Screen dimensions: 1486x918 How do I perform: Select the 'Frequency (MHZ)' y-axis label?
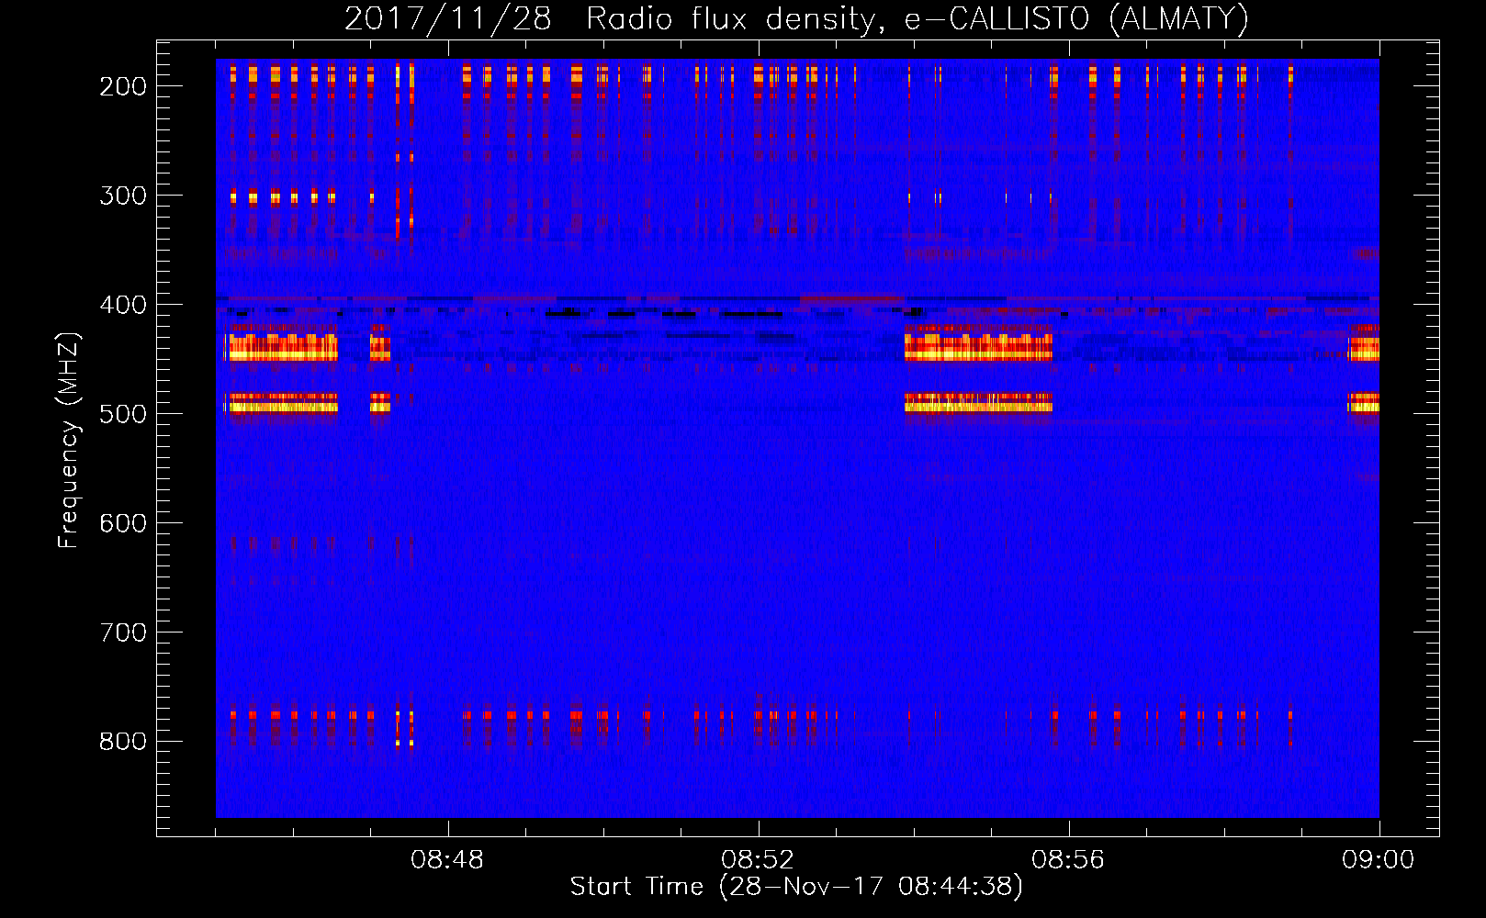coord(69,440)
